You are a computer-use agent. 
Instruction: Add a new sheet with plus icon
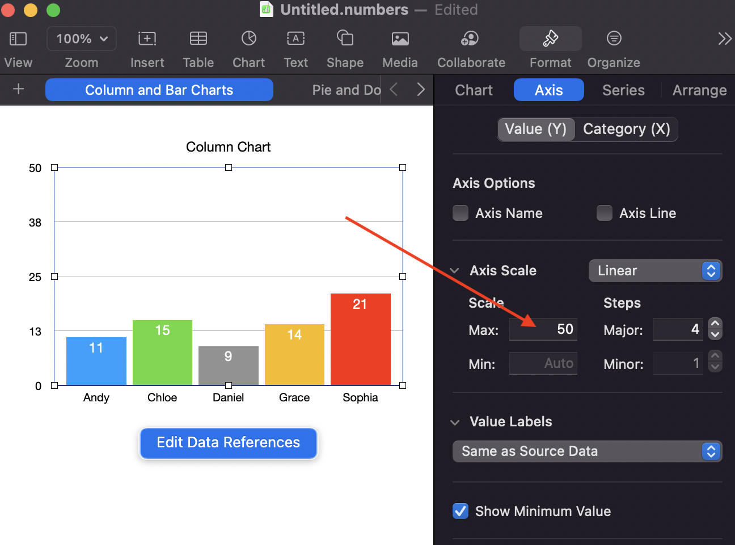point(19,89)
